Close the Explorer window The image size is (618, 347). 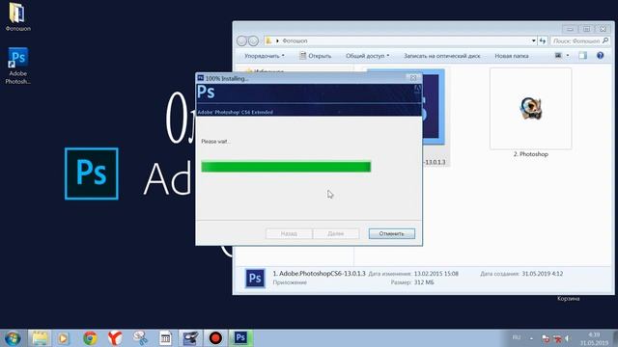(603, 29)
